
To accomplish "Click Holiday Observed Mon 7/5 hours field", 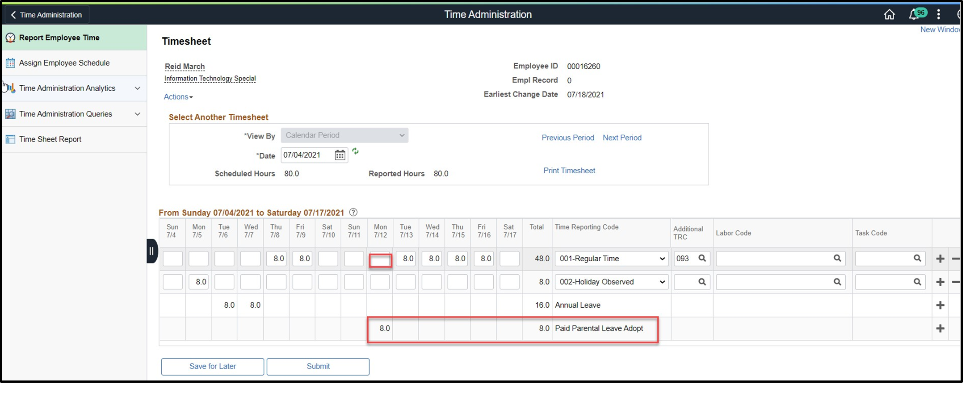I will pyautogui.click(x=198, y=282).
